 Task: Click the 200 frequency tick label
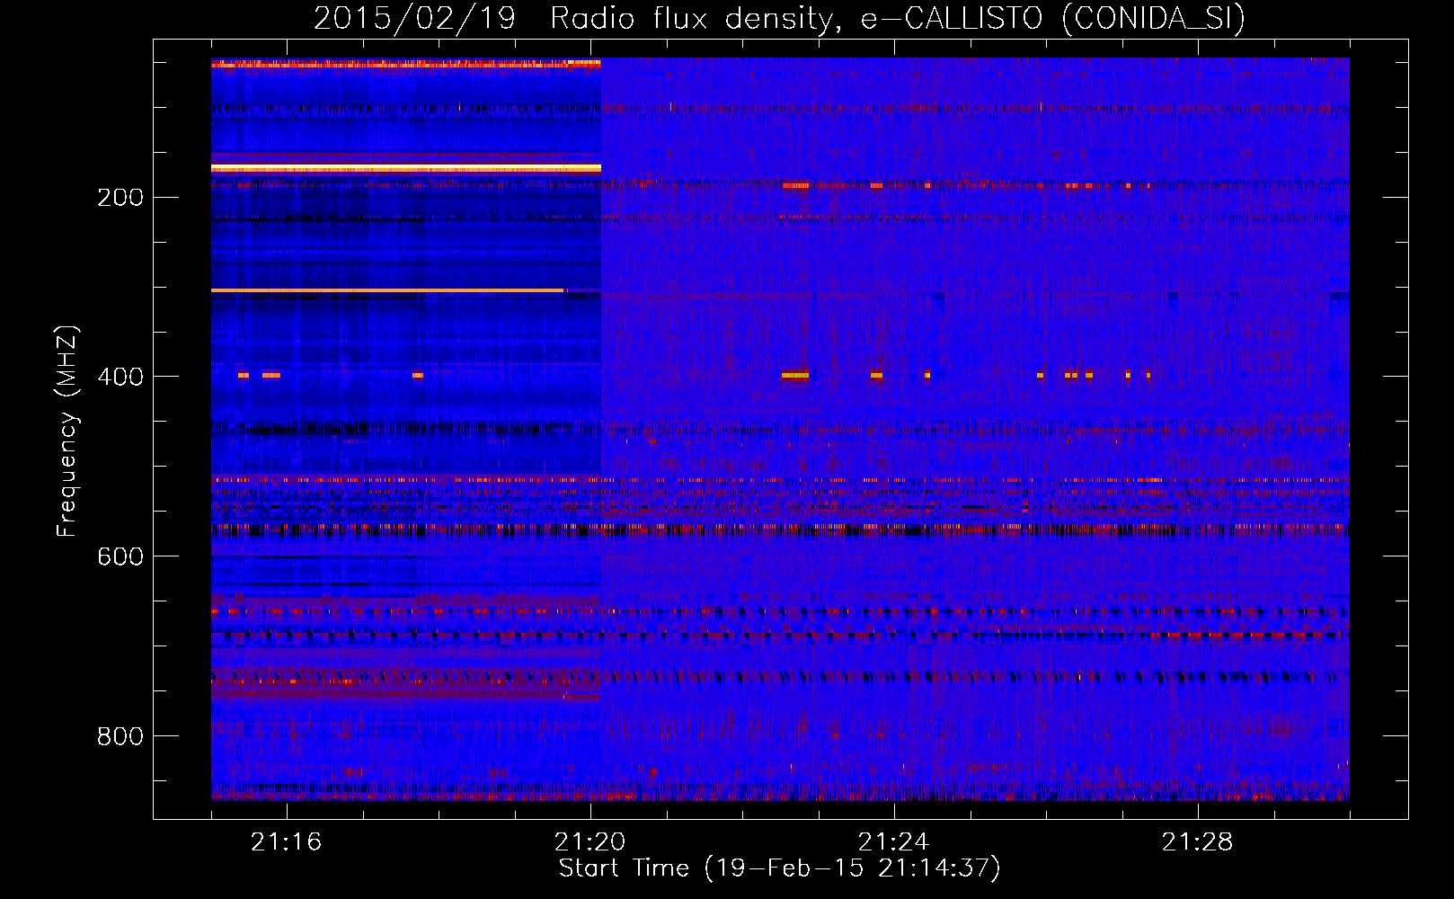[120, 197]
